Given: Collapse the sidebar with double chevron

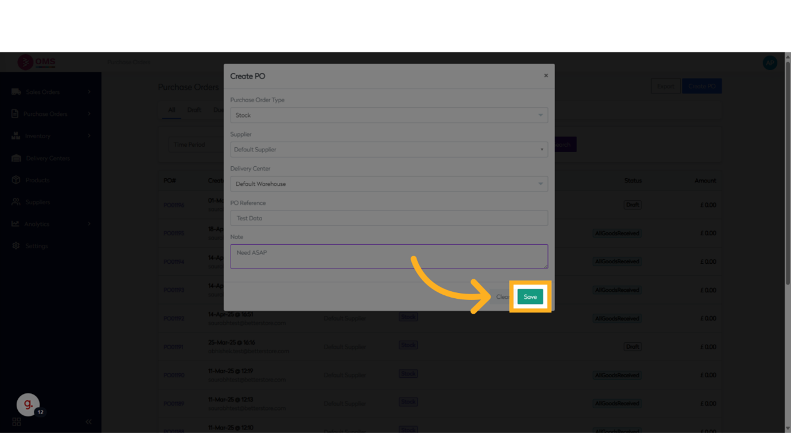Looking at the screenshot, I should click(x=88, y=421).
